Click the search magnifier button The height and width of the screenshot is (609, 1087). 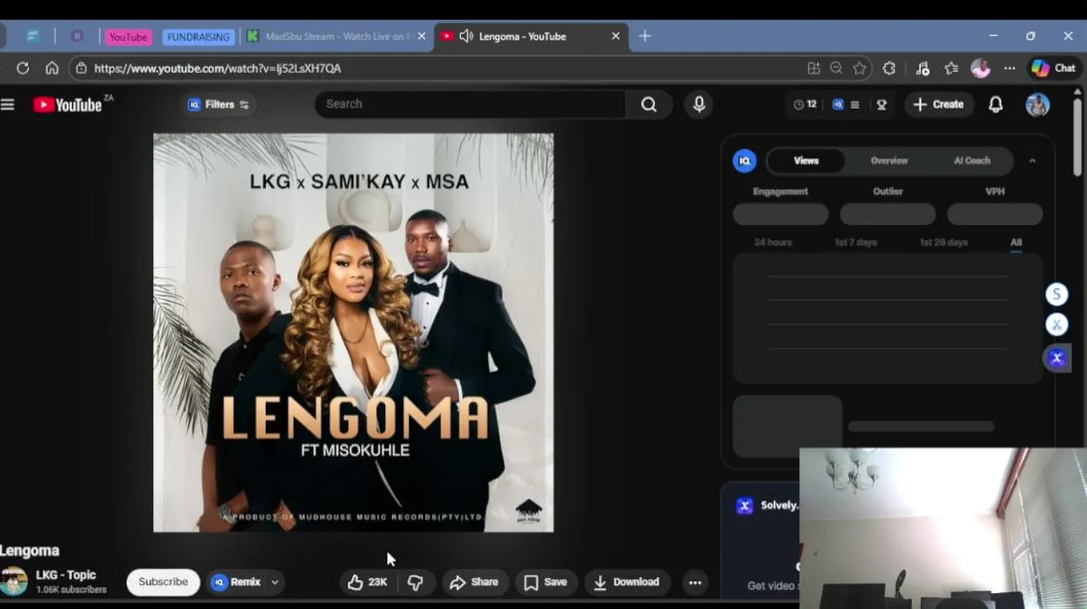(648, 104)
